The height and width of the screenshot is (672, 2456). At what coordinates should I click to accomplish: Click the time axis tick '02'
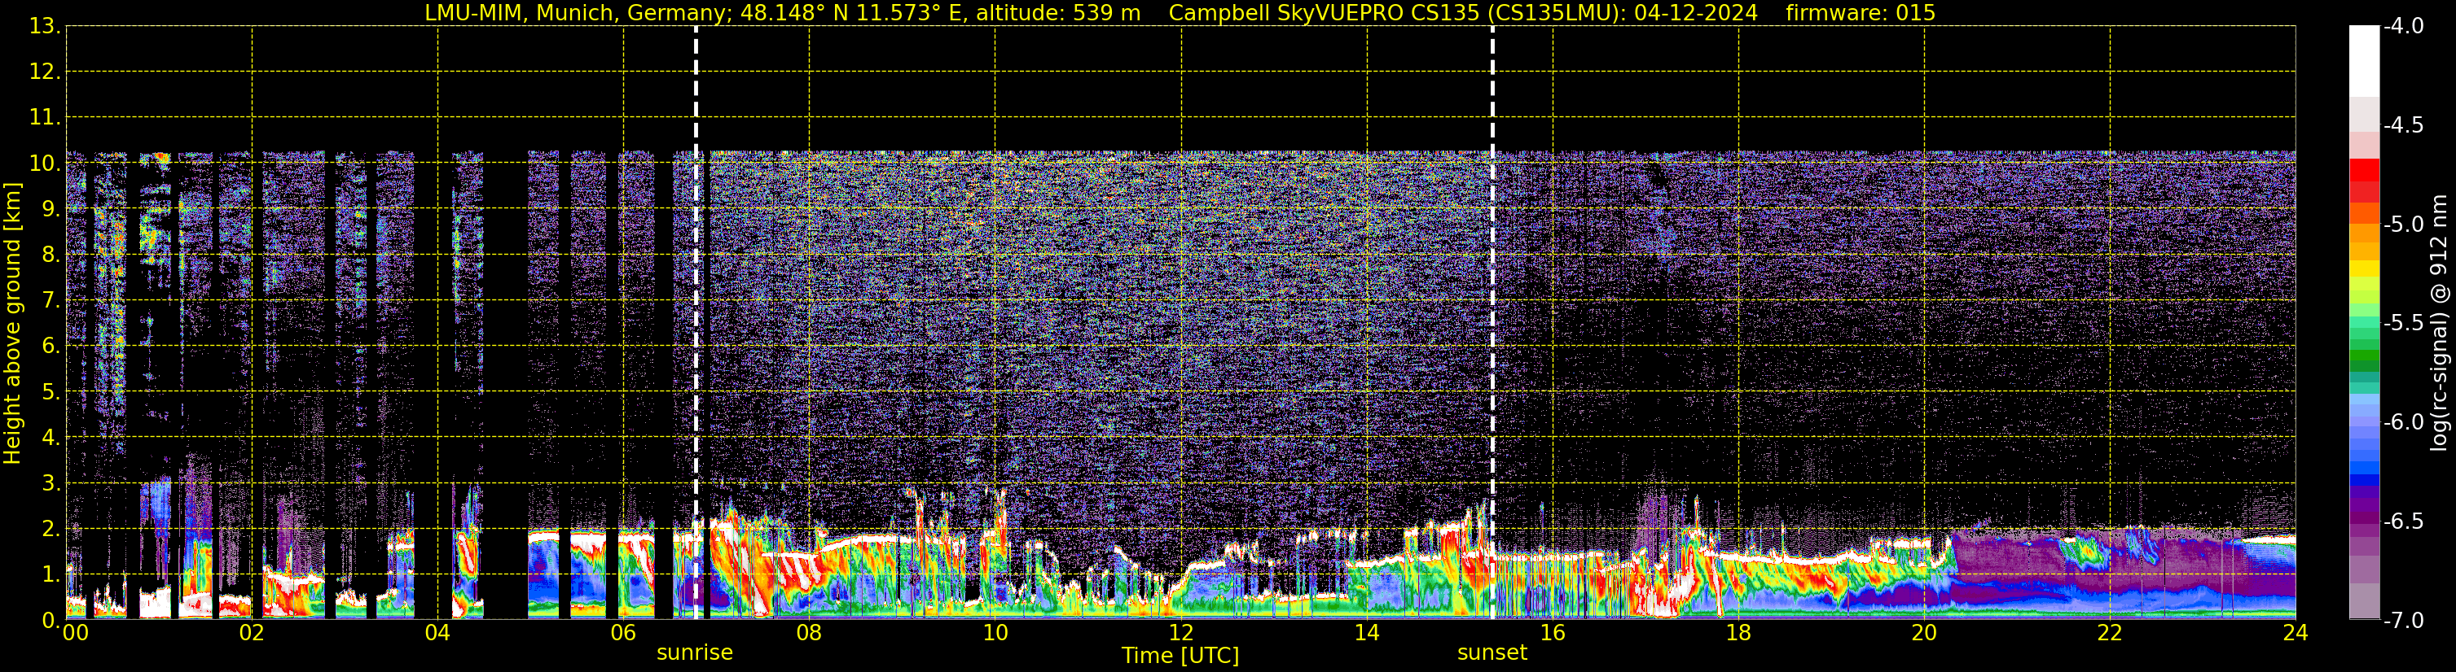pyautogui.click(x=252, y=633)
